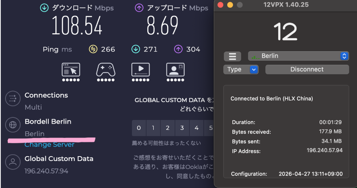Screen dimensions: 357x188
Task: Open the hamburger menu in the VPN window
Action: click(x=232, y=56)
